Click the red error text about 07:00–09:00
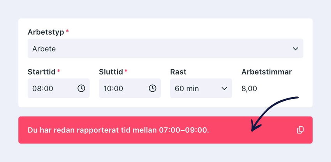The height and width of the screenshot is (162, 331). click(118, 130)
